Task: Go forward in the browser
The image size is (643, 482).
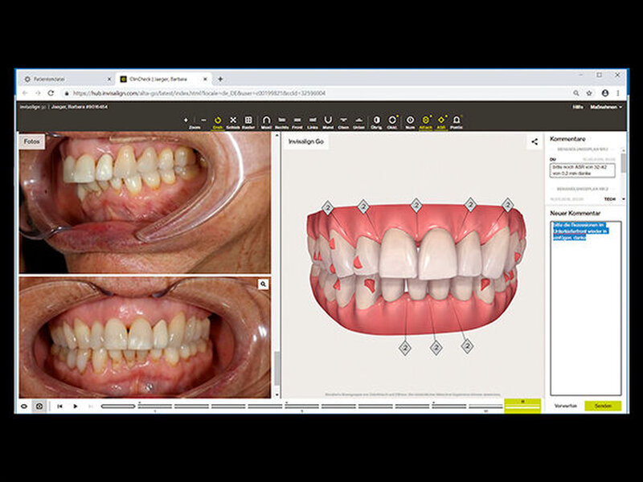Action: point(38,93)
